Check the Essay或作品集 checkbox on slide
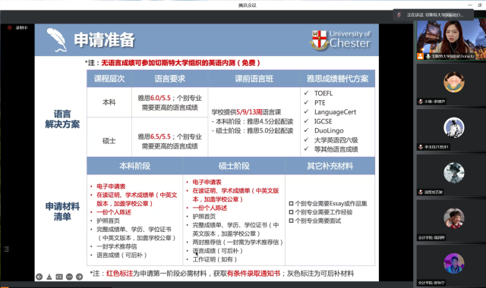This screenshot has width=486, height=288. click(x=291, y=204)
